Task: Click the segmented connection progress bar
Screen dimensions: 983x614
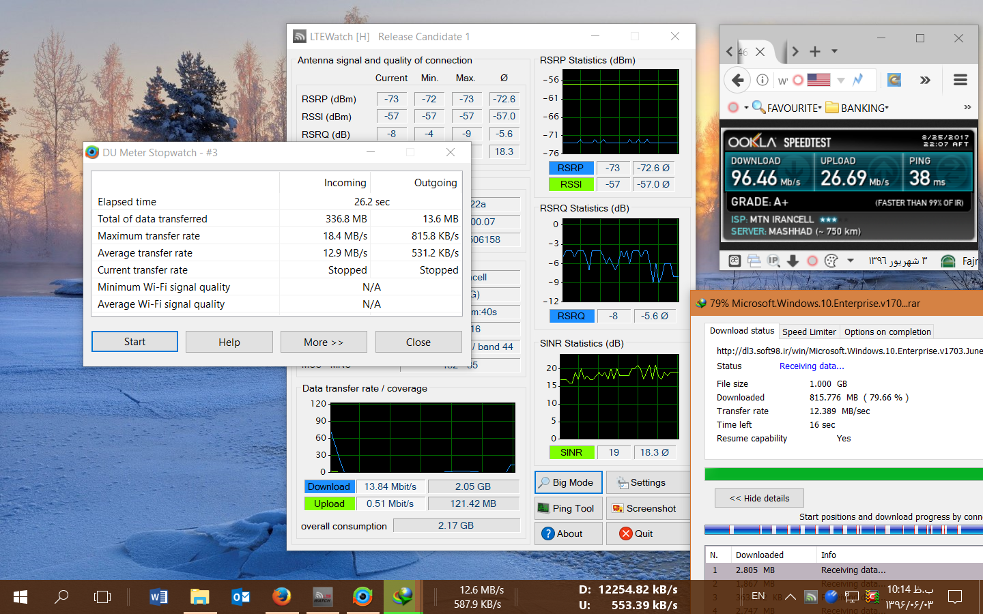Action: tap(844, 530)
